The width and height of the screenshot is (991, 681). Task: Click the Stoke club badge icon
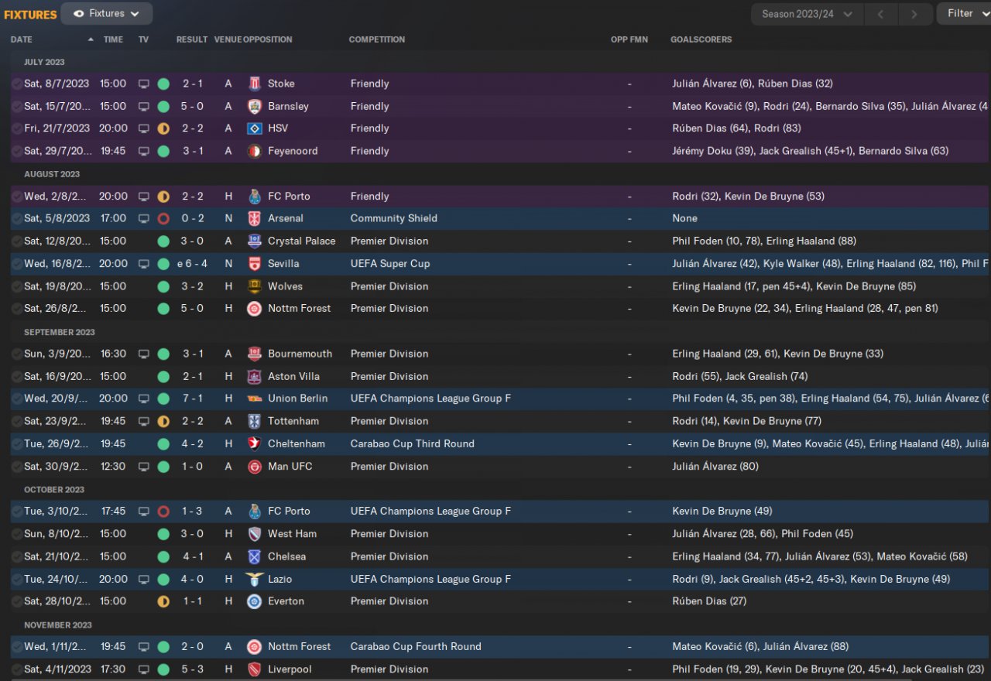tap(254, 84)
